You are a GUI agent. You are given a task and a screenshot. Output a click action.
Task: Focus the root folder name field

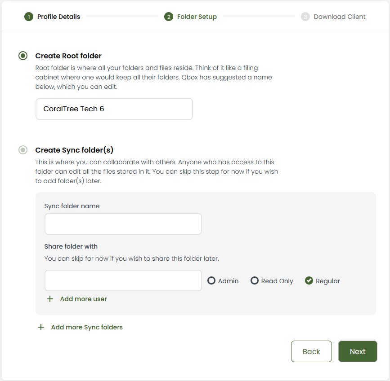(114, 109)
